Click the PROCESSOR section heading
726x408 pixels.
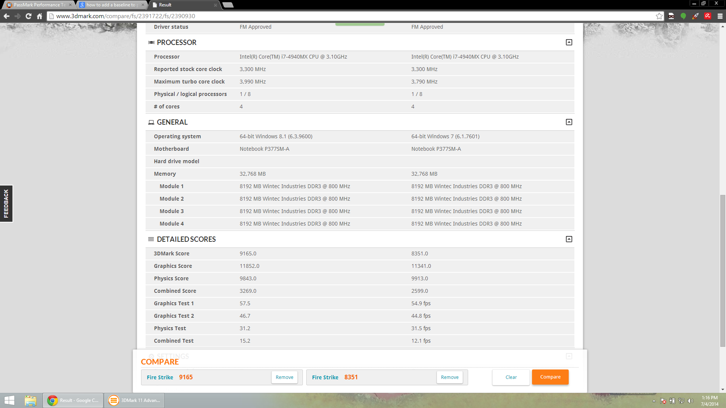pyautogui.click(x=177, y=42)
